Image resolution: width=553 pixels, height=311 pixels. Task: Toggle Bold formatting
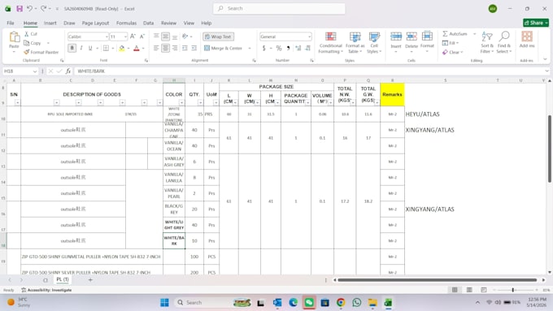(x=72, y=48)
